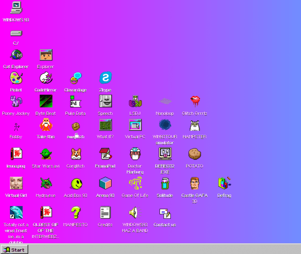Open the Credits document icon
The height and width of the screenshot is (254, 301).
[x=106, y=212]
